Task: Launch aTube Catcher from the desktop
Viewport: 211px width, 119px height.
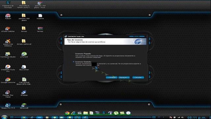Action: [8, 29]
